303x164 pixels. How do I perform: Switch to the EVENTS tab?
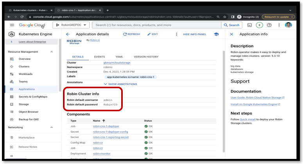tap(100, 57)
